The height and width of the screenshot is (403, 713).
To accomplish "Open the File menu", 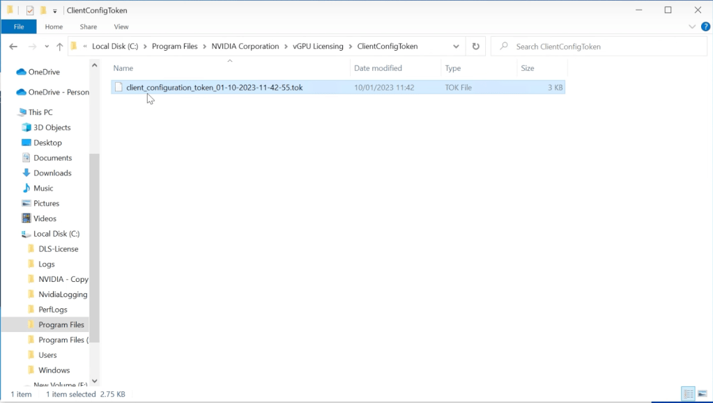I will [19, 26].
